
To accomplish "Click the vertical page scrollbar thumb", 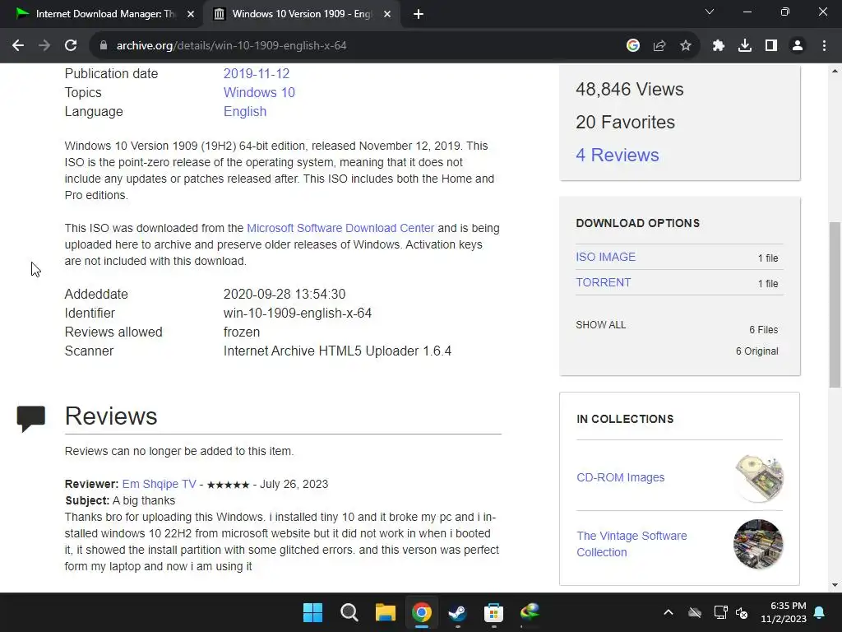I will 835,304.
